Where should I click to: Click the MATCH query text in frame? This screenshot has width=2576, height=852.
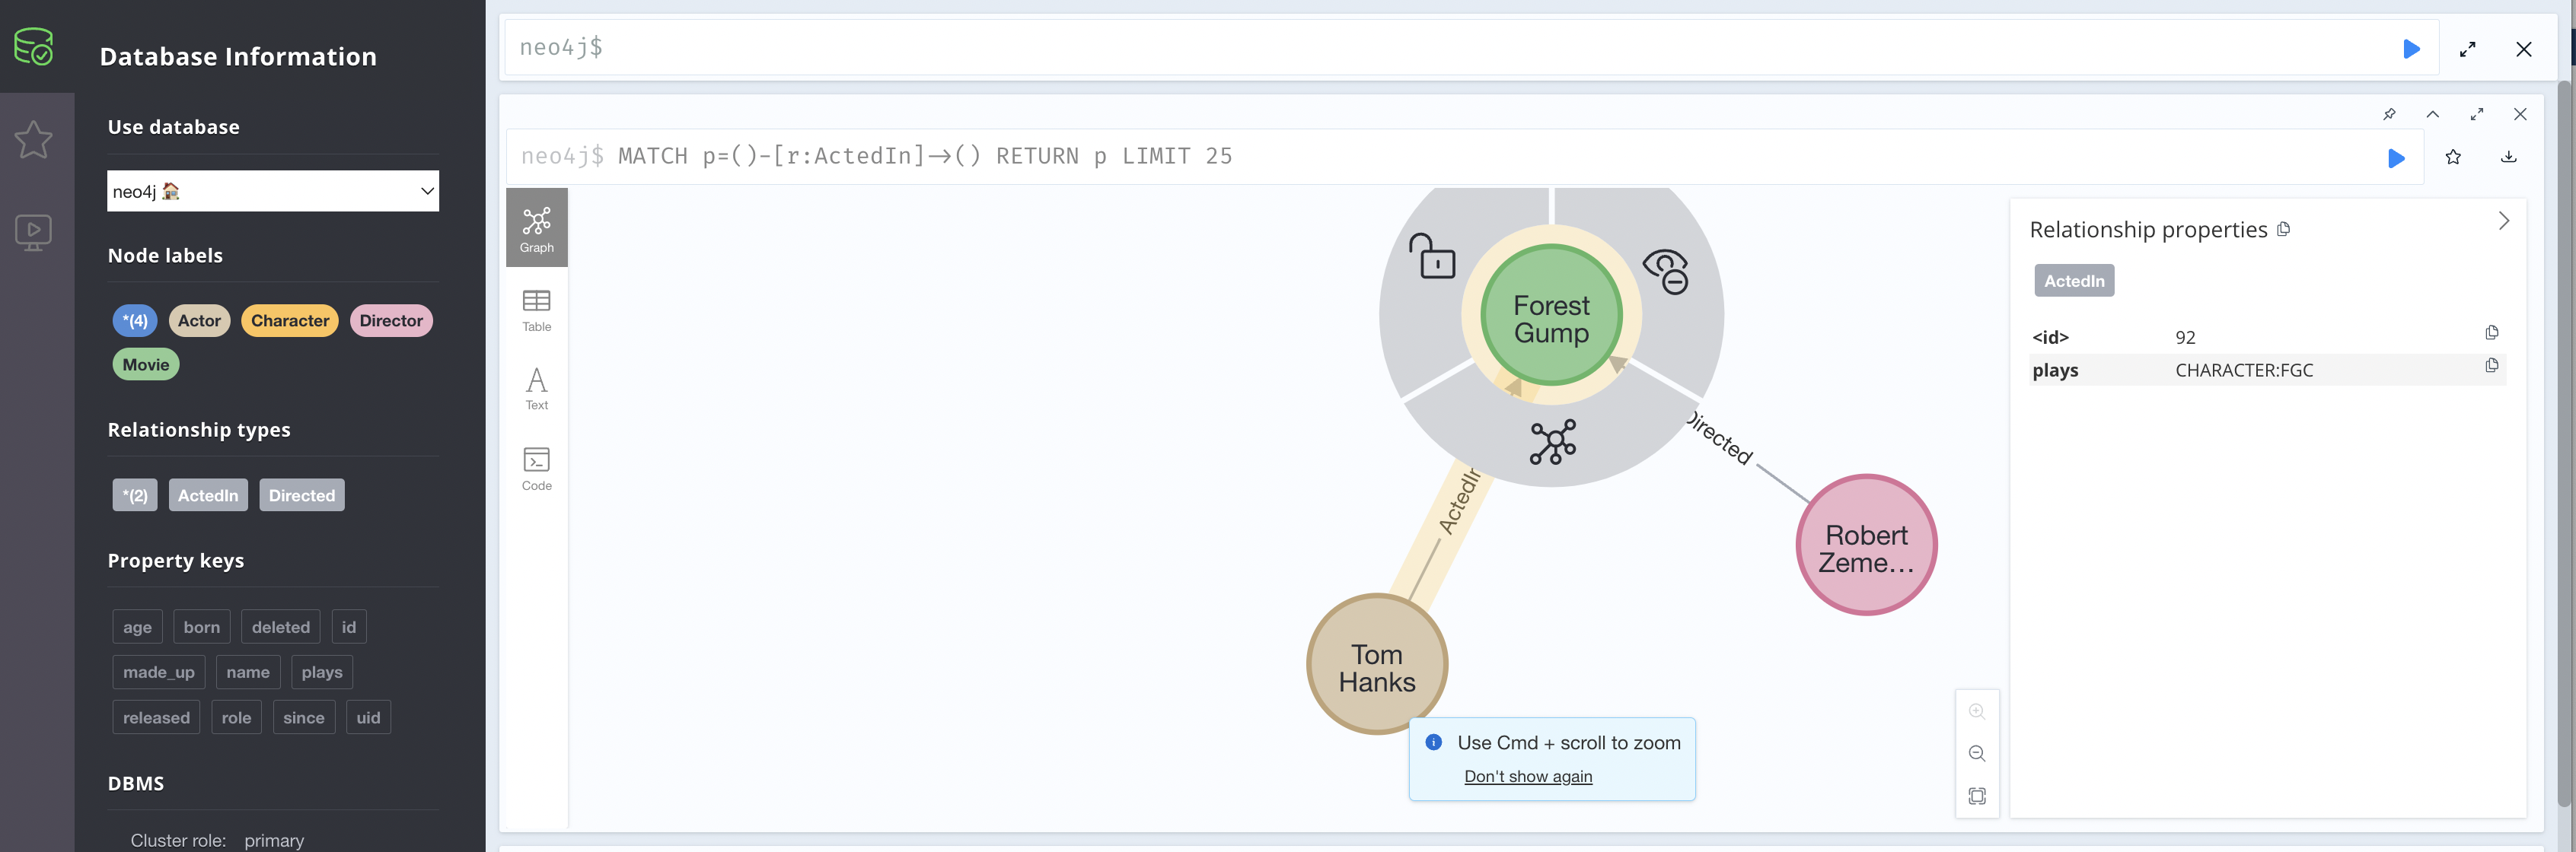tap(925, 156)
